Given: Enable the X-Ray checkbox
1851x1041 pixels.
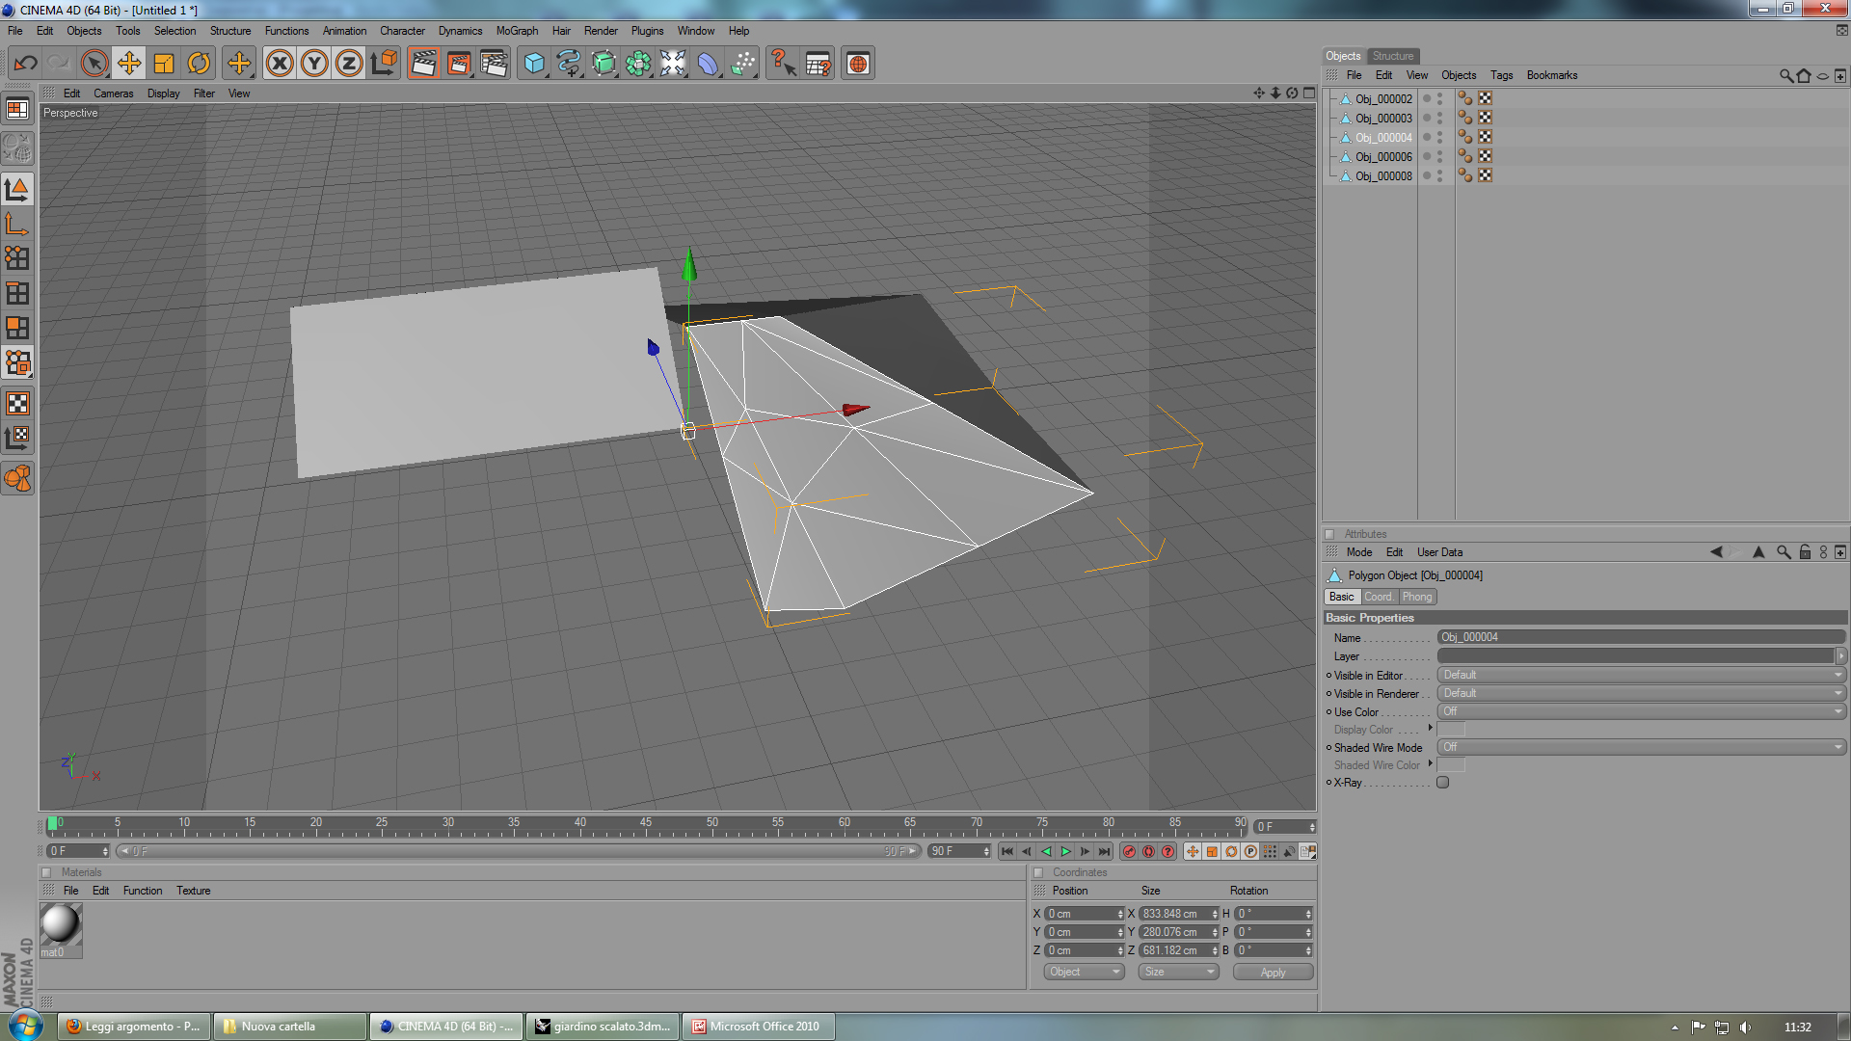Looking at the screenshot, I should pyautogui.click(x=1443, y=783).
